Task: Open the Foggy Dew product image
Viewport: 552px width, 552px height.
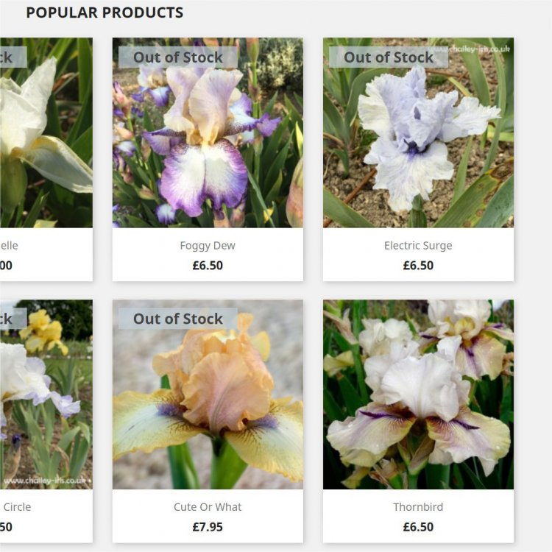Action: (208, 132)
